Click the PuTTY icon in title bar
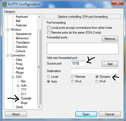The image size is (126, 121). click(5, 4)
